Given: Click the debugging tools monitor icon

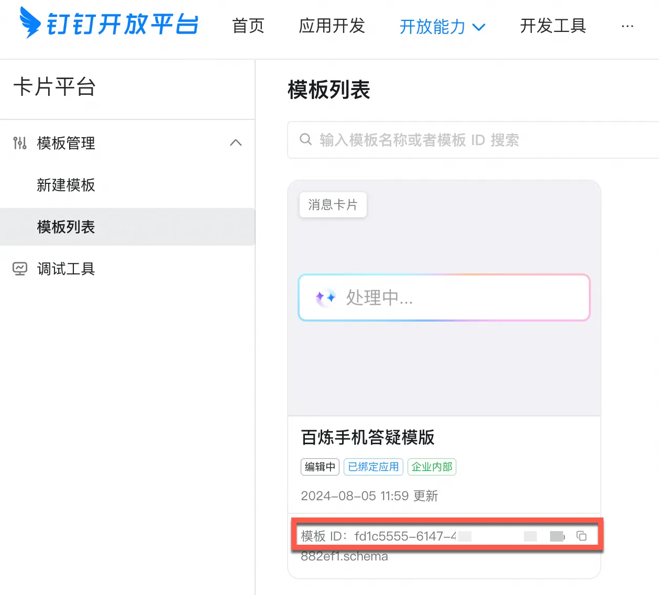Looking at the screenshot, I should point(20,269).
